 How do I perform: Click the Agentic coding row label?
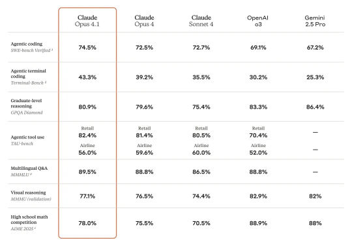pos(27,44)
